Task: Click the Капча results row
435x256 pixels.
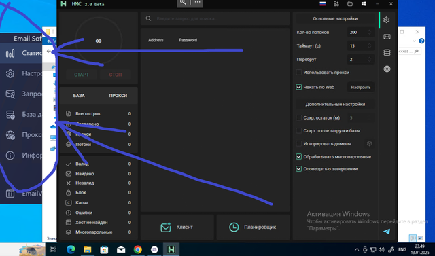Action: tap(99, 202)
